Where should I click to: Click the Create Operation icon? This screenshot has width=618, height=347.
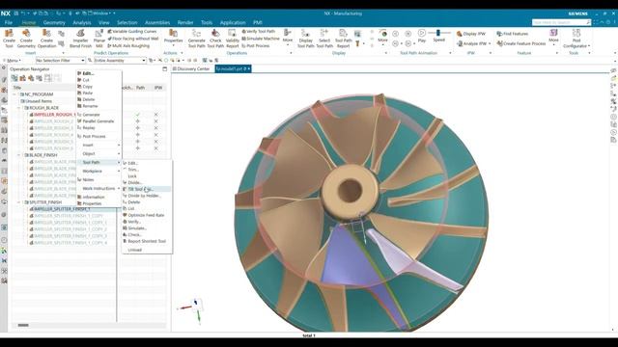(x=47, y=39)
